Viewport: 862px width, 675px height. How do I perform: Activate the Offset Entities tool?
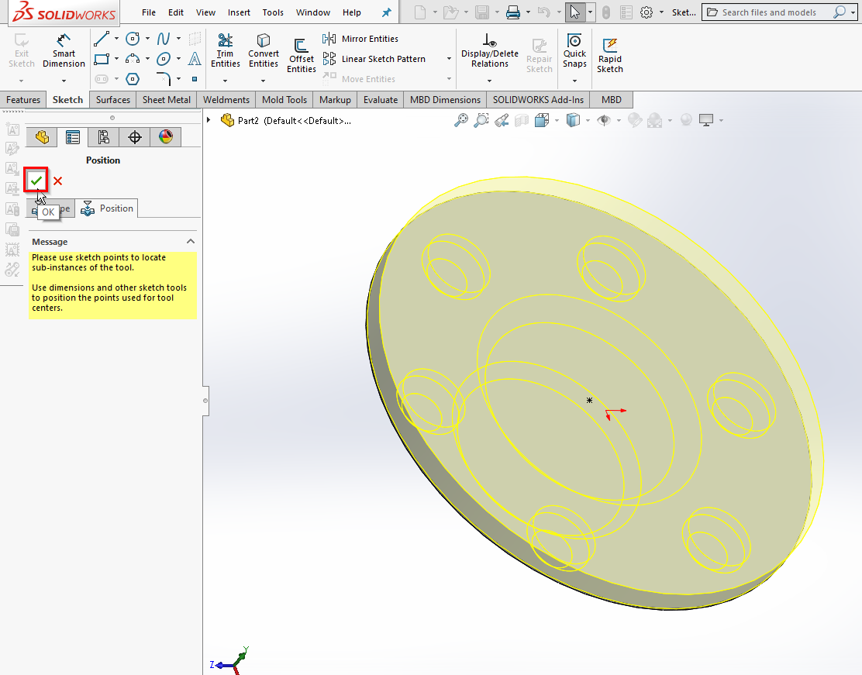(x=302, y=56)
